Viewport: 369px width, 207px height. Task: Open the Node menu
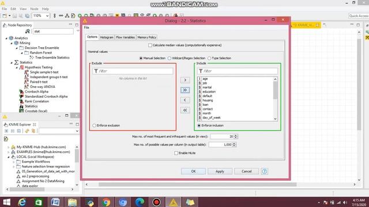click(34, 9)
